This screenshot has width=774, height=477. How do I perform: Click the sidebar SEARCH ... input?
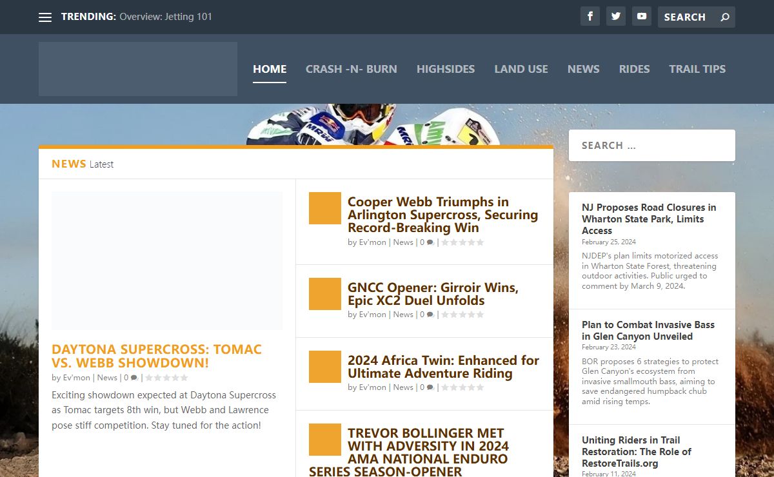[x=652, y=145]
